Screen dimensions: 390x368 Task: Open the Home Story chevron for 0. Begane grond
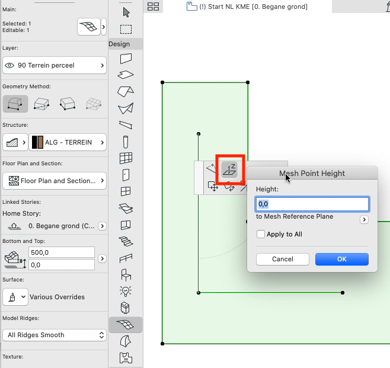102,226
